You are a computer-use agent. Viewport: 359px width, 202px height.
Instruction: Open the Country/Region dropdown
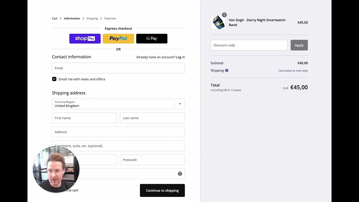pos(118,104)
